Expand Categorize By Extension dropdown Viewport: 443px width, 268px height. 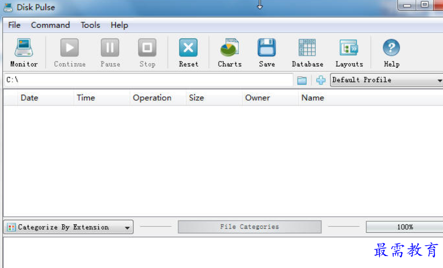(68, 227)
